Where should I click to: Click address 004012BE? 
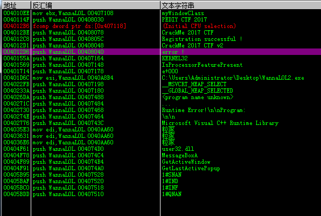click(x=16, y=32)
